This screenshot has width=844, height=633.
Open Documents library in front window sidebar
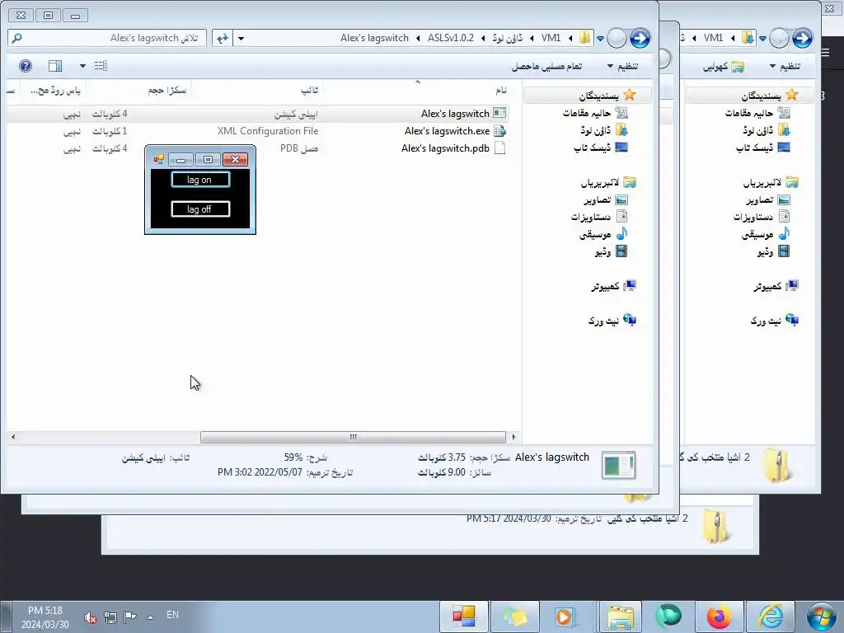pos(599,217)
